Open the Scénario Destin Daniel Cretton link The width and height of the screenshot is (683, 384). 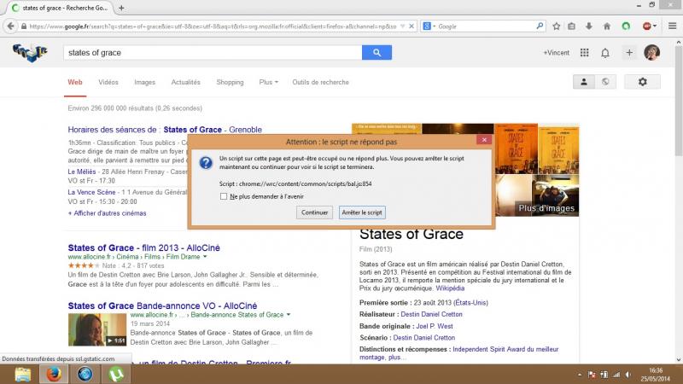click(423, 338)
